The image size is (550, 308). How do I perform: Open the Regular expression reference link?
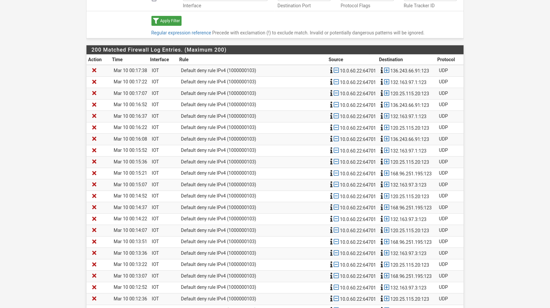click(x=181, y=33)
